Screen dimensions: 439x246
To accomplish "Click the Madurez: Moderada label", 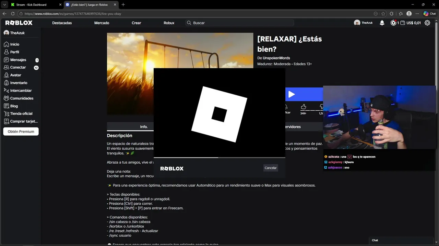I will tap(274, 64).
